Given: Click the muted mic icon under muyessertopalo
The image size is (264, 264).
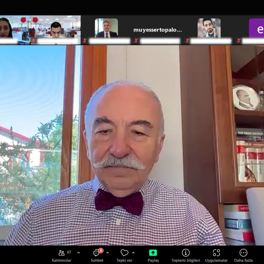Looking at the screenshot, I should coord(136,41).
